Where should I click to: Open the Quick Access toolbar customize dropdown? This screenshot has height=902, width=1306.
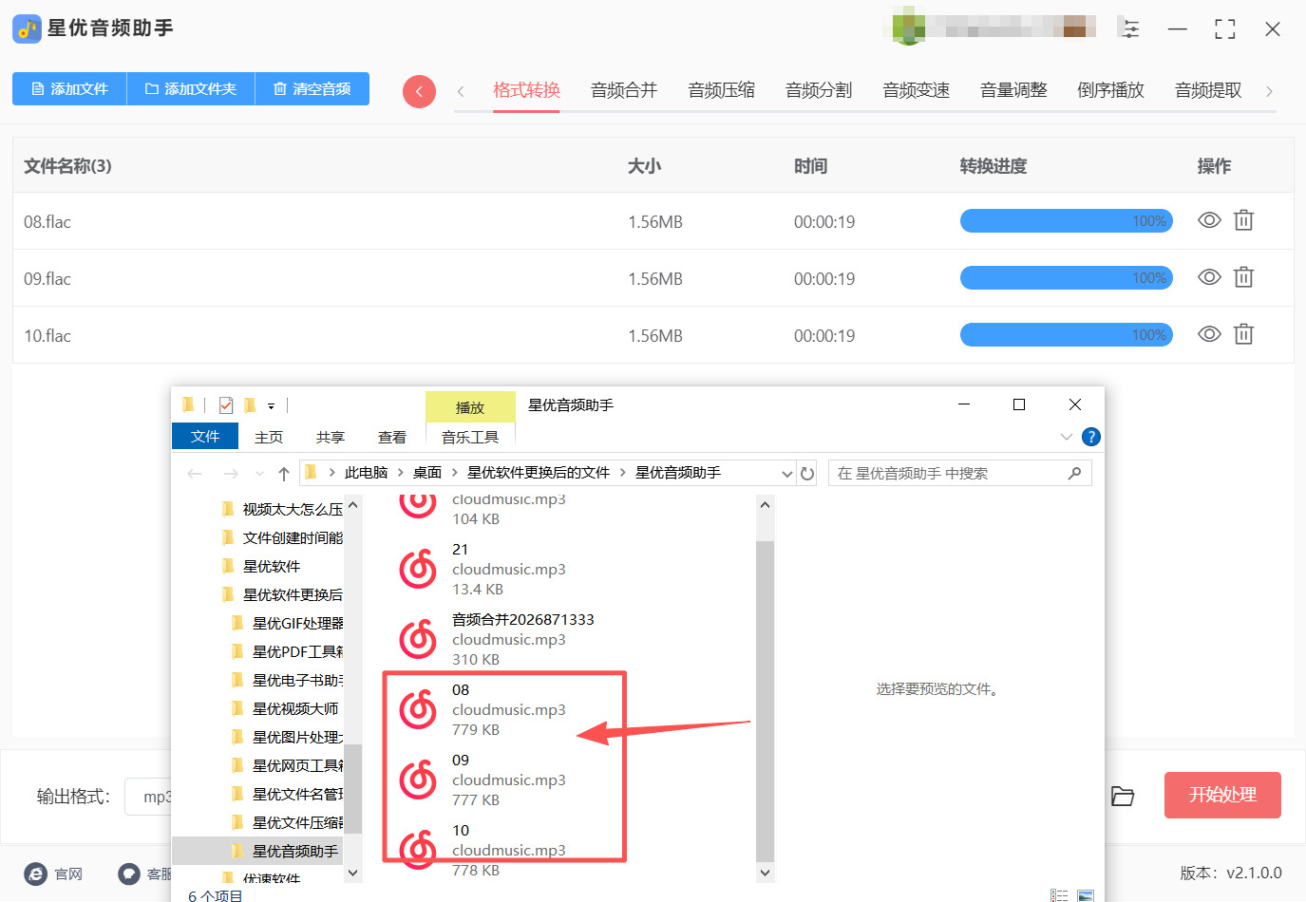[x=271, y=405]
